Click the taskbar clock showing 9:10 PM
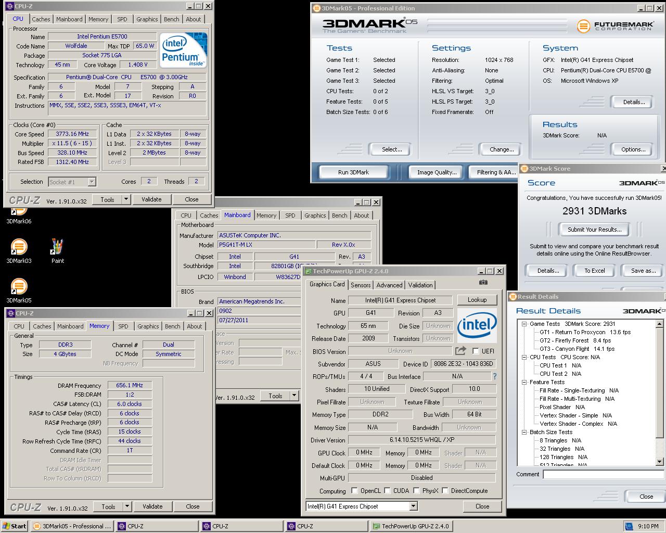Viewport: 666px width, 533px height. tap(648, 526)
